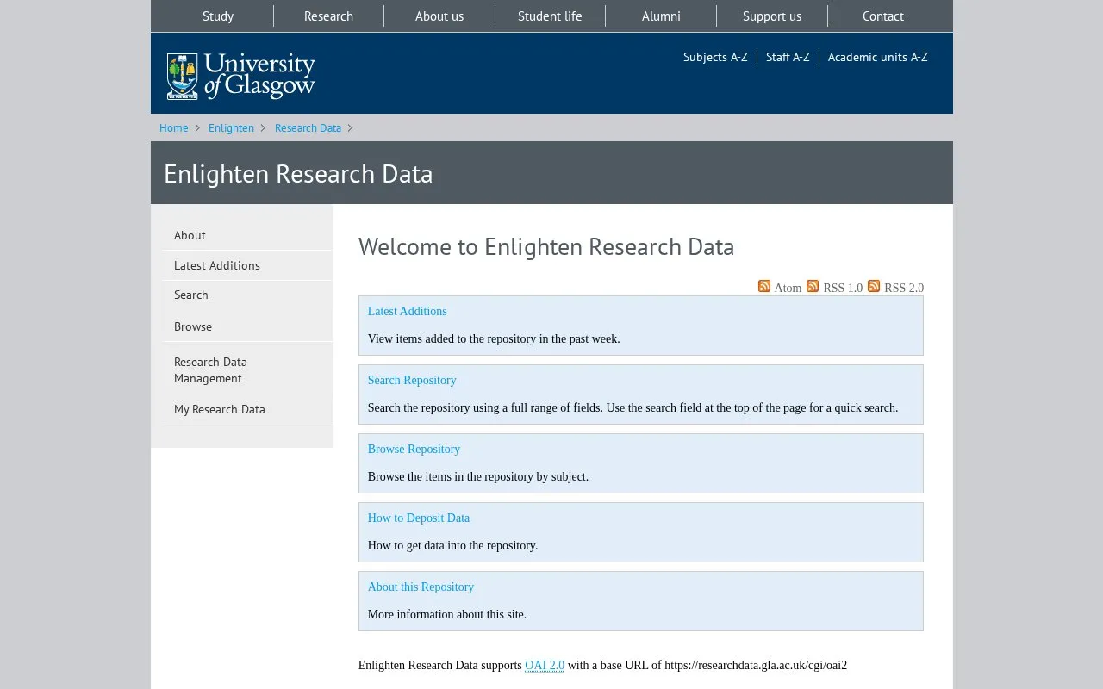Click the base URL researchdata.gla.ac.uk/cgi/oai2 text
Image resolution: width=1103 pixels, height=689 pixels.
756,665
